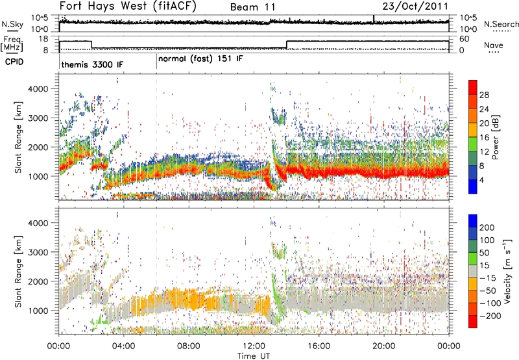Click the velocity colorbar value -50
Image resolution: width=519 pixels, height=360 pixels.
488,290
